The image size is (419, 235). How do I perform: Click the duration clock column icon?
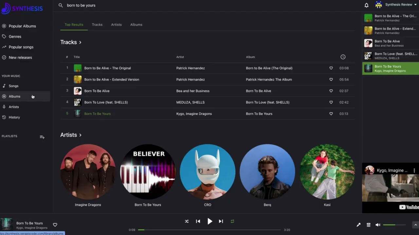click(343, 57)
